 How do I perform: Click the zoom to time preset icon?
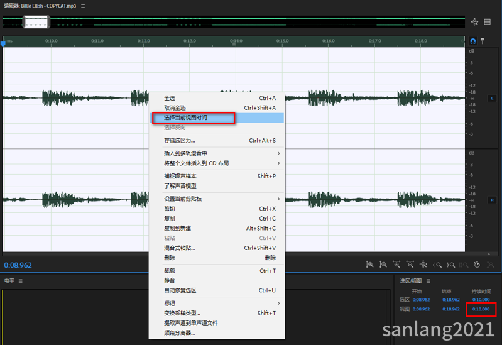click(x=477, y=265)
